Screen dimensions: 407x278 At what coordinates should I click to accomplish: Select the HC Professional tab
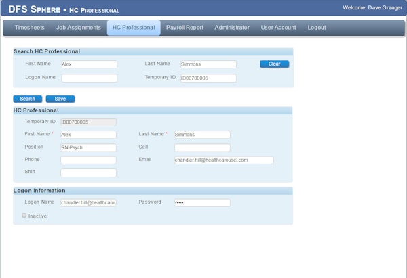[x=134, y=28]
